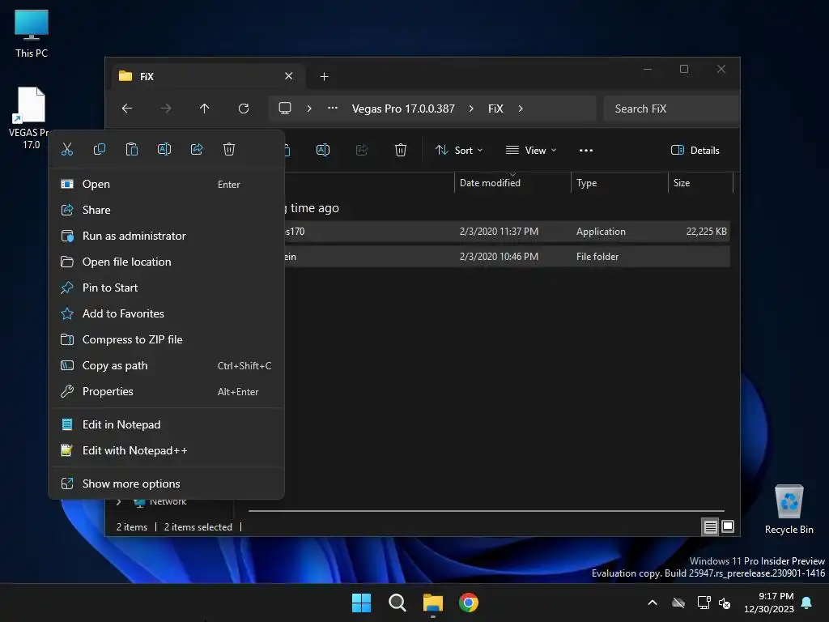Viewport: 829px width, 622px height.
Task: Open taskbar Search
Action: [397, 603]
